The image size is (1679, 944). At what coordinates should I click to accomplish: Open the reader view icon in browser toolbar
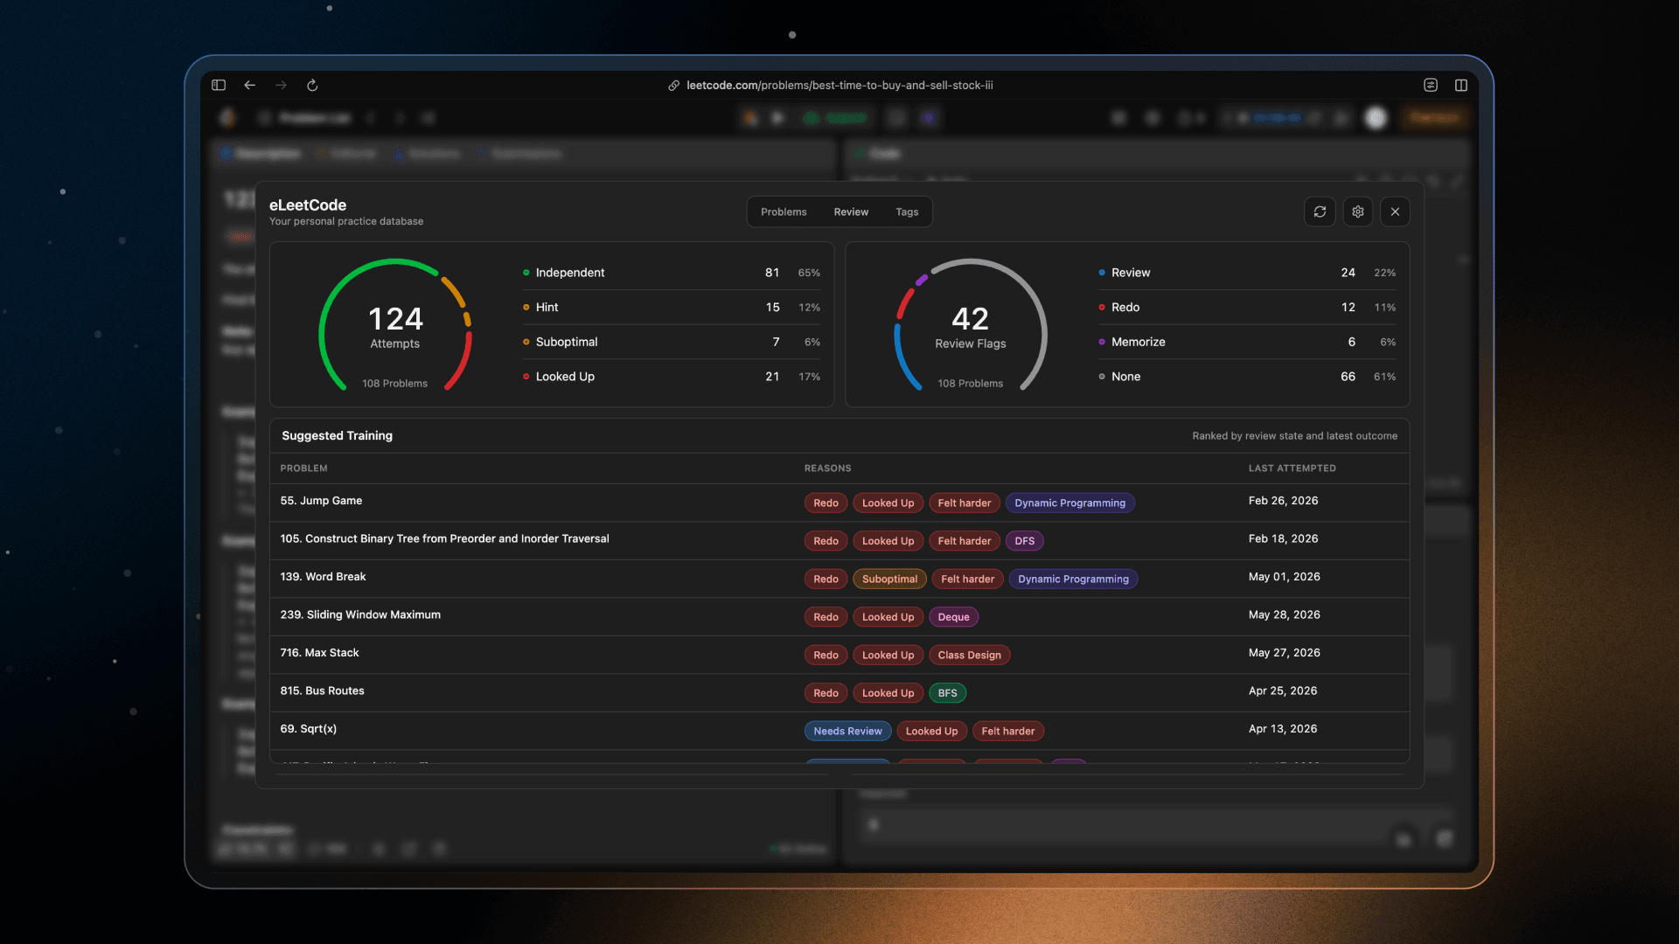coord(1431,85)
